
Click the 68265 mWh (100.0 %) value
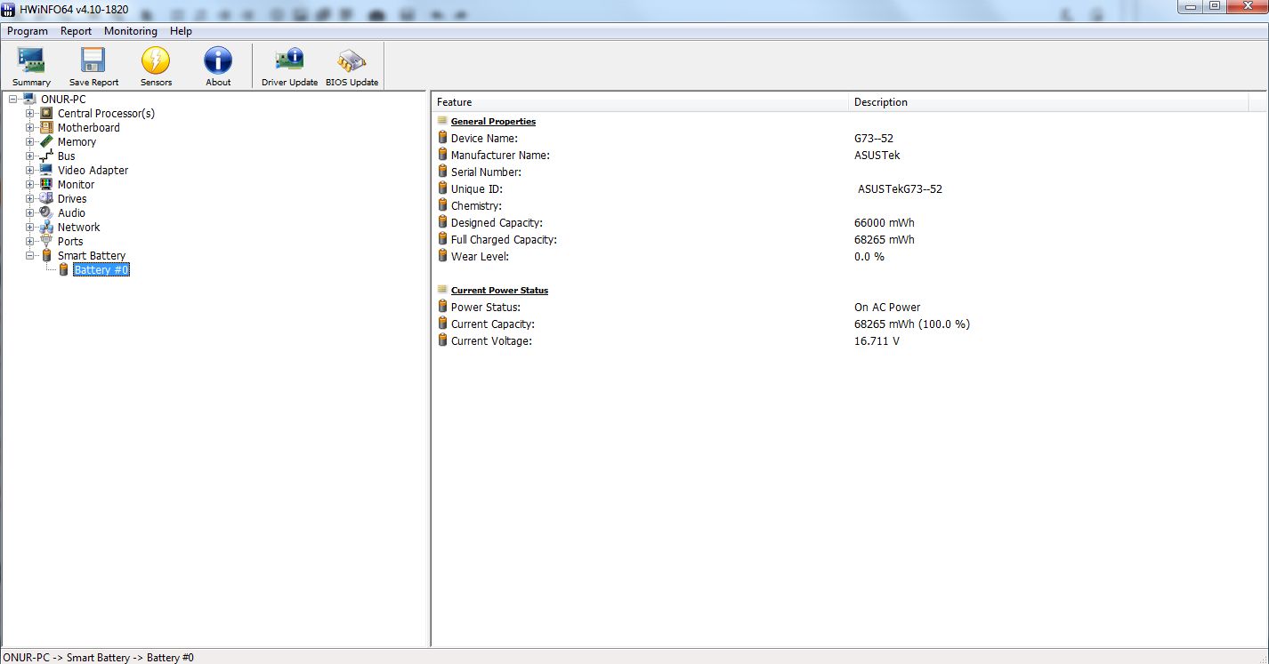click(912, 324)
